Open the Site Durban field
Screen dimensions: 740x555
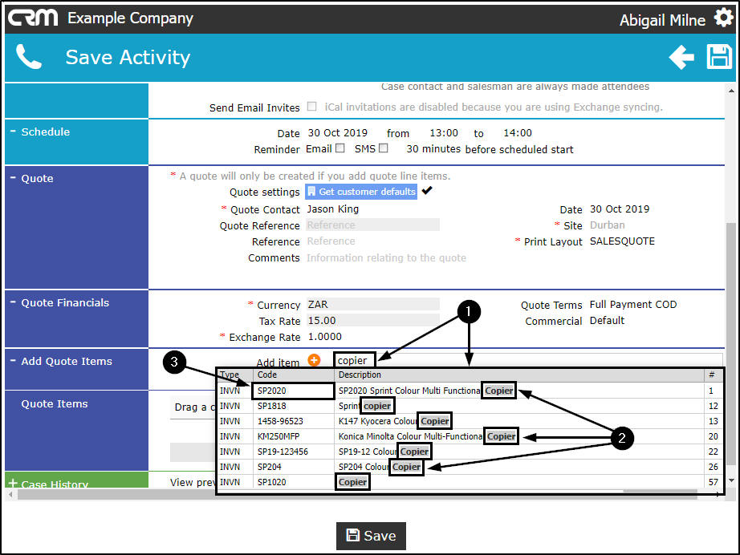608,225
